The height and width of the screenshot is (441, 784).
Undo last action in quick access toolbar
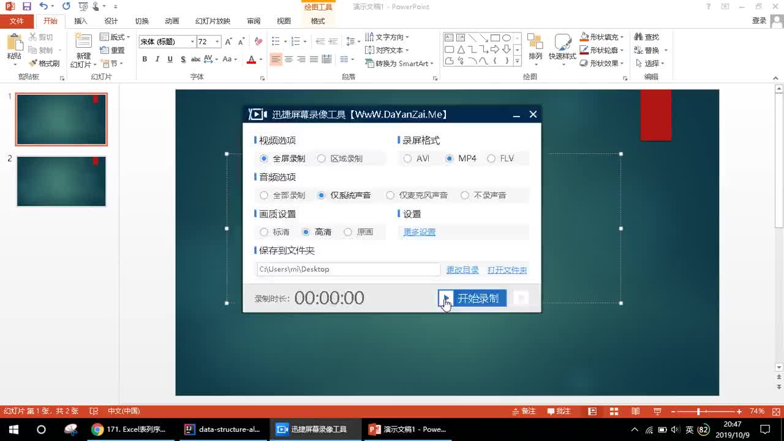click(43, 6)
